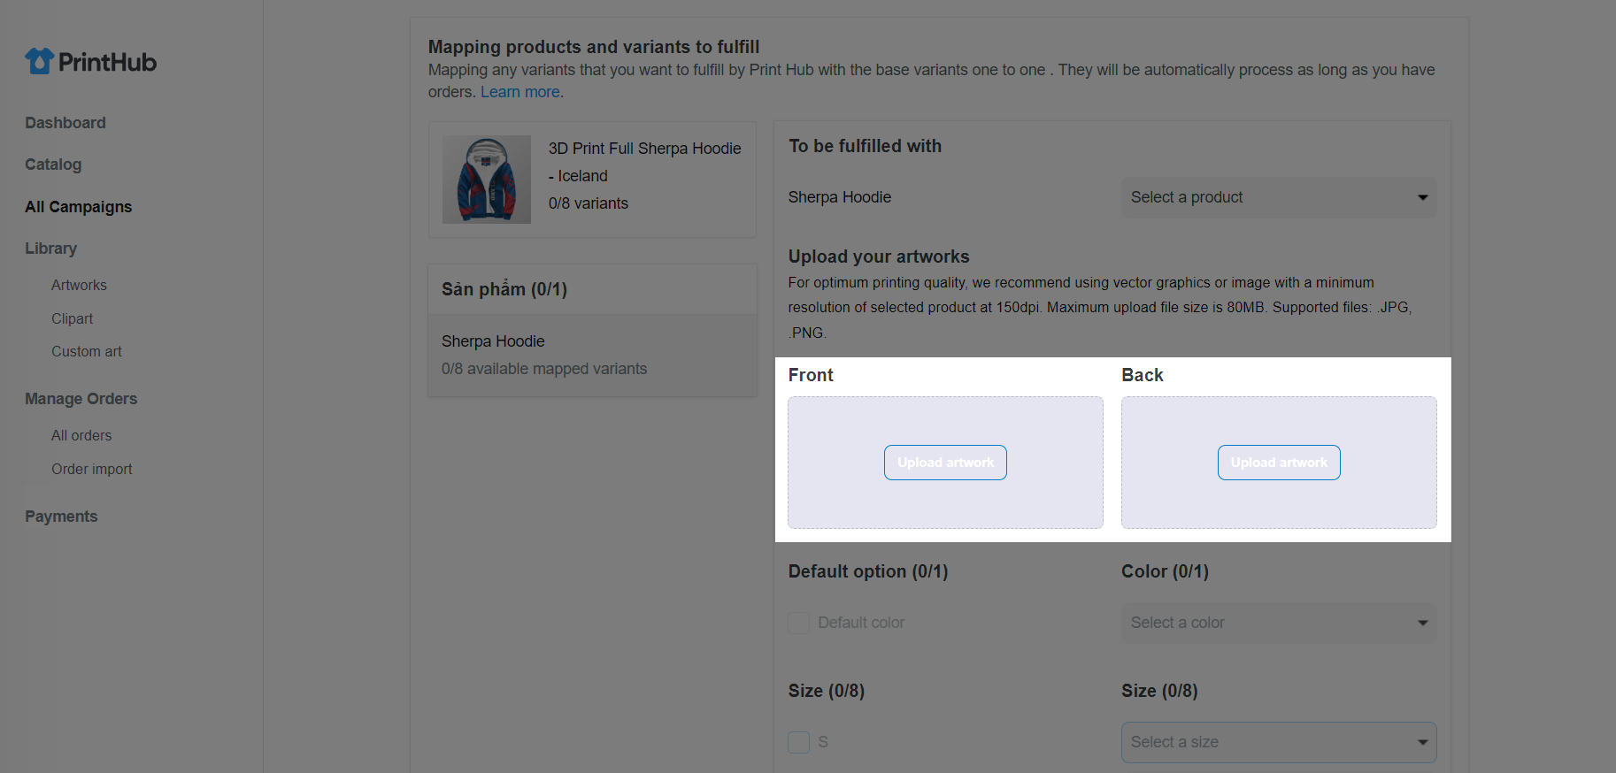Follow the Learn more link
Image resolution: width=1616 pixels, height=773 pixels.
pos(520,92)
